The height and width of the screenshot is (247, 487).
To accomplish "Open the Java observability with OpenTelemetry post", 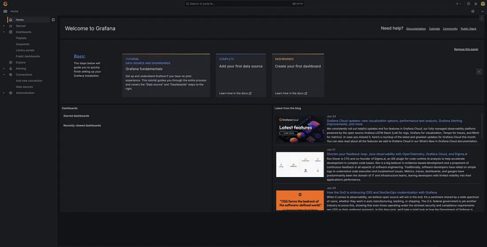I will click(397, 154).
